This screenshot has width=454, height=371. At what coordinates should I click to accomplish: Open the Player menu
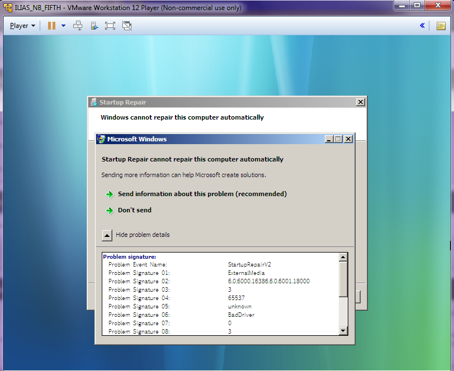click(x=22, y=26)
